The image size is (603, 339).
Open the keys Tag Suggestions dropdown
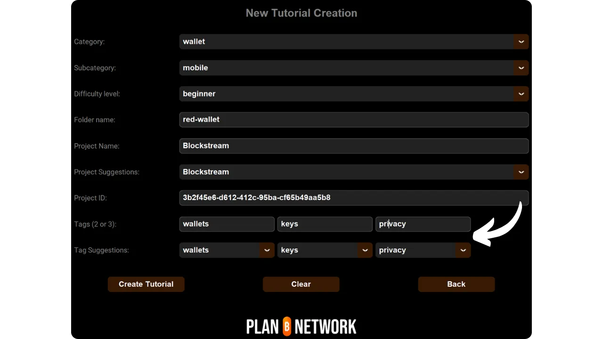pos(320,250)
